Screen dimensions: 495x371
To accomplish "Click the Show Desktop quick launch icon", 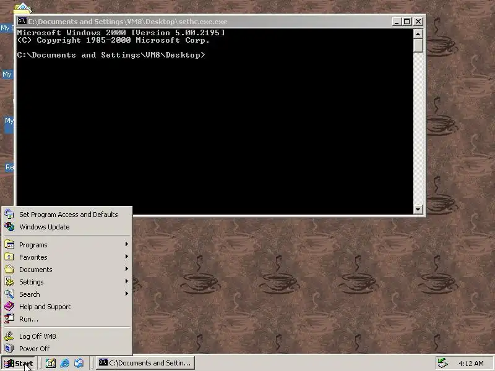I will point(51,363).
